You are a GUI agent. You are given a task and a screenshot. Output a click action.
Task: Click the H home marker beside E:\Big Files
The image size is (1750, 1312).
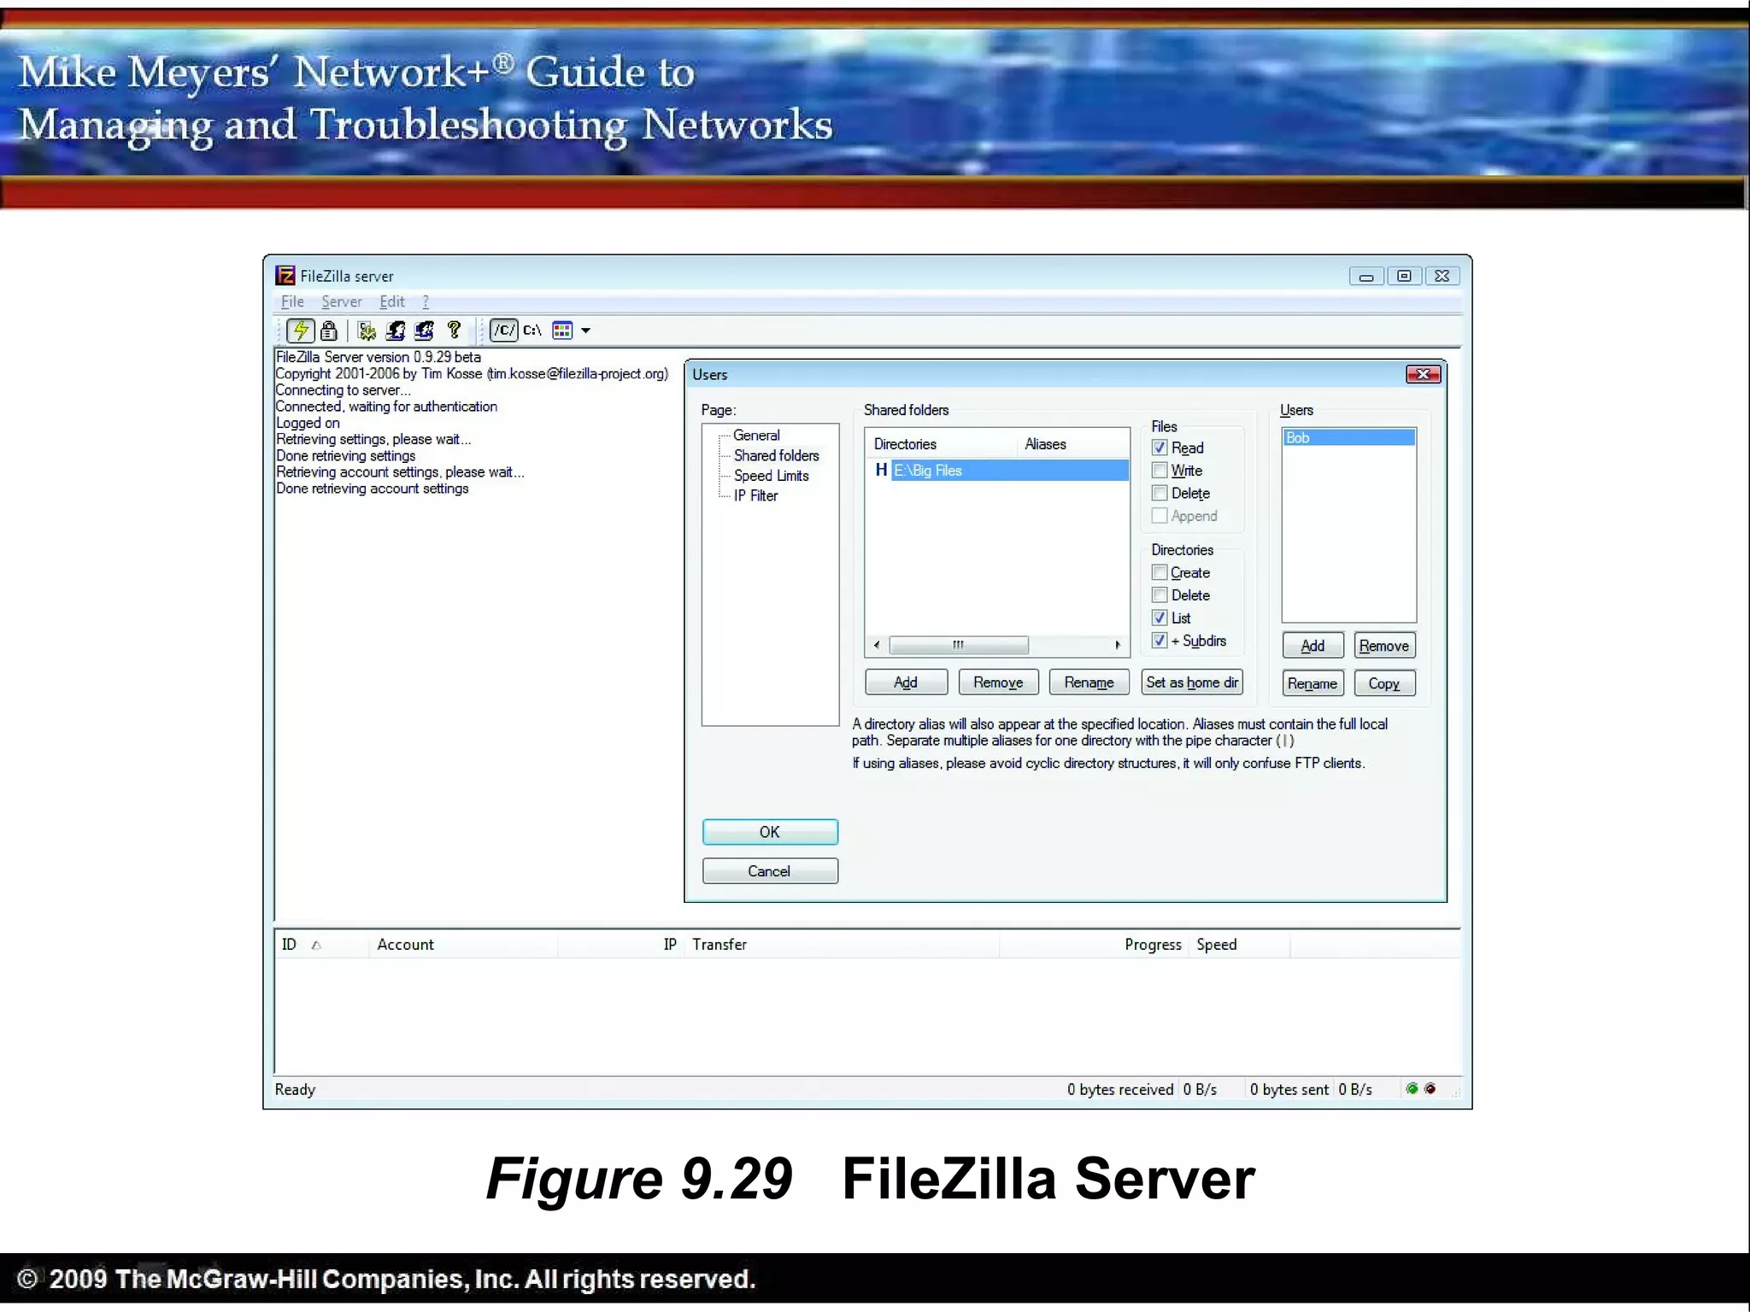point(881,470)
